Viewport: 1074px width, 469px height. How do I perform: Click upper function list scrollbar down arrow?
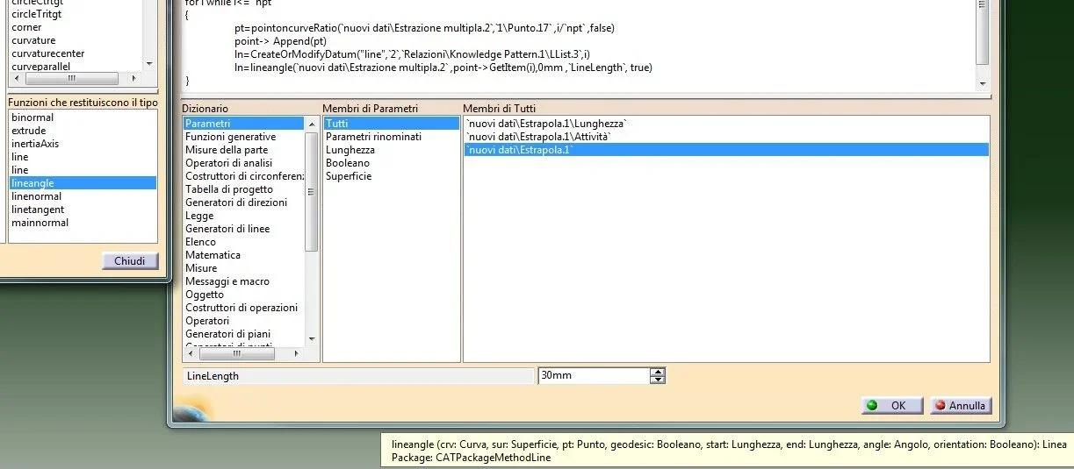pos(148,64)
